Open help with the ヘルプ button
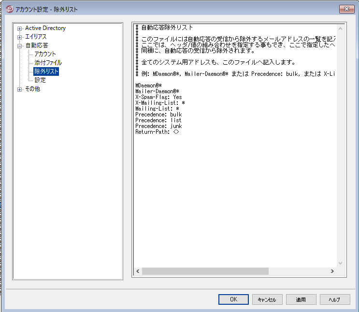 [335, 299]
